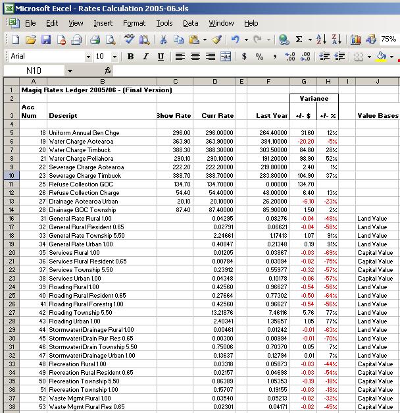400x413 pixels.
Task: Increase the cell indent
Action: [x=339, y=57]
